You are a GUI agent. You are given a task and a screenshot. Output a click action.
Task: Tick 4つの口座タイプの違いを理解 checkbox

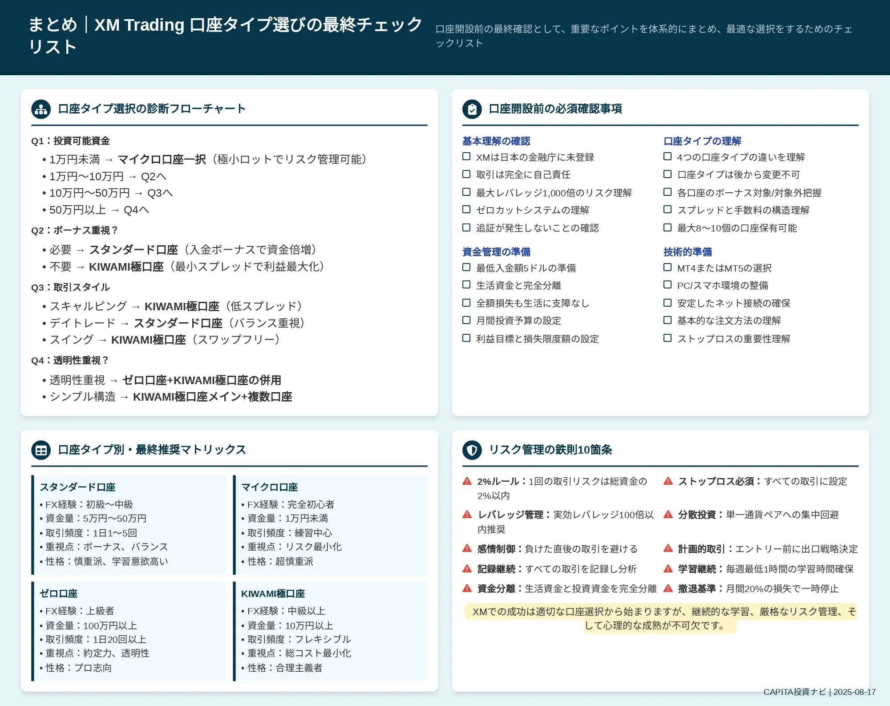click(x=667, y=157)
